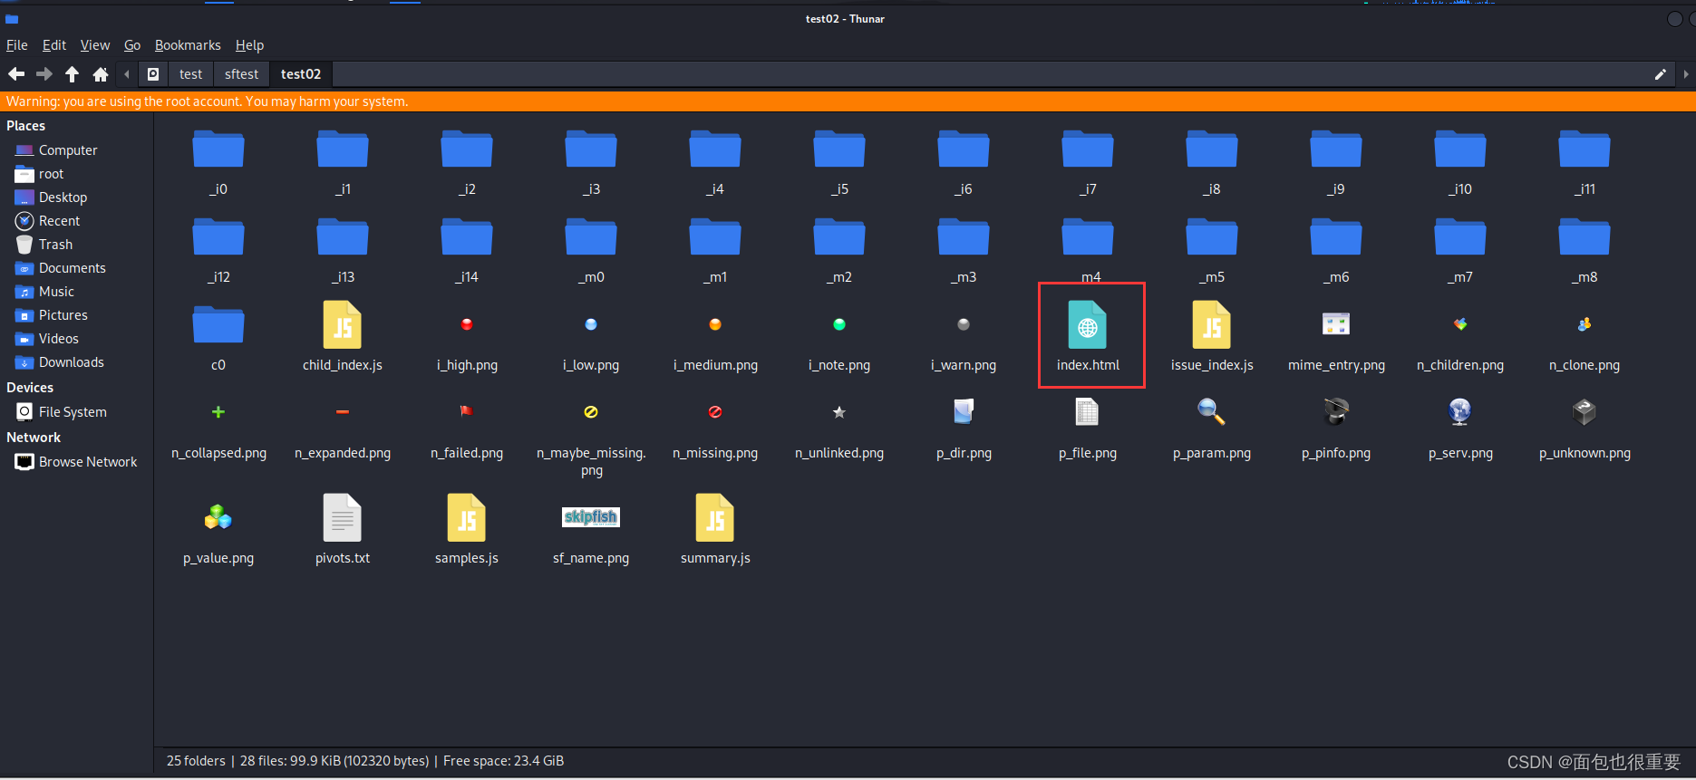
Task: Open the View menu
Action: (x=94, y=45)
